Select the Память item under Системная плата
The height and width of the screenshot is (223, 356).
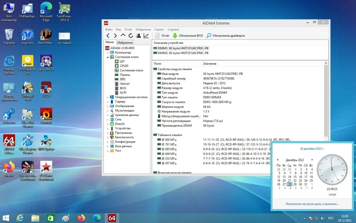coord(124,75)
